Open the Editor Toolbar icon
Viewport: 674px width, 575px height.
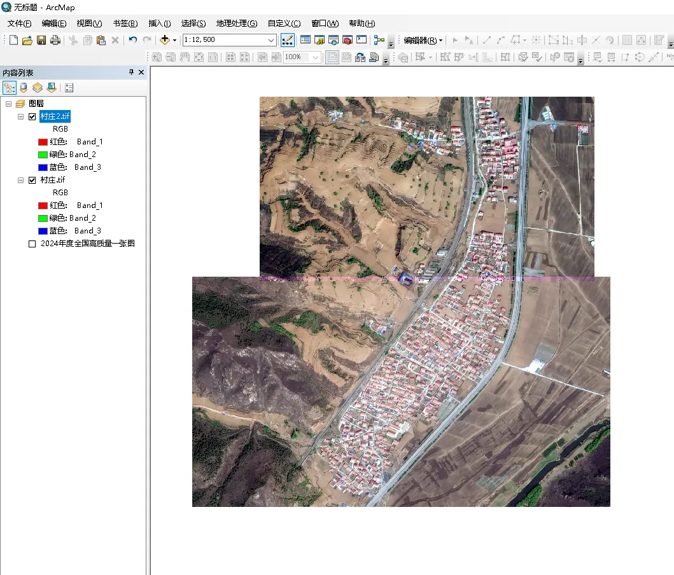point(288,40)
